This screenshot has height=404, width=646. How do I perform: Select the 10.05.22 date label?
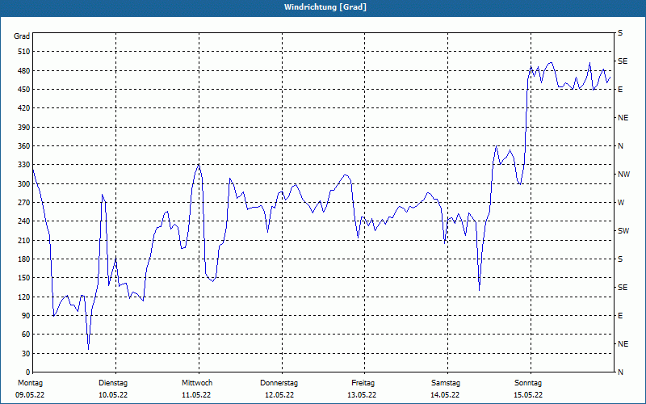coord(113,395)
